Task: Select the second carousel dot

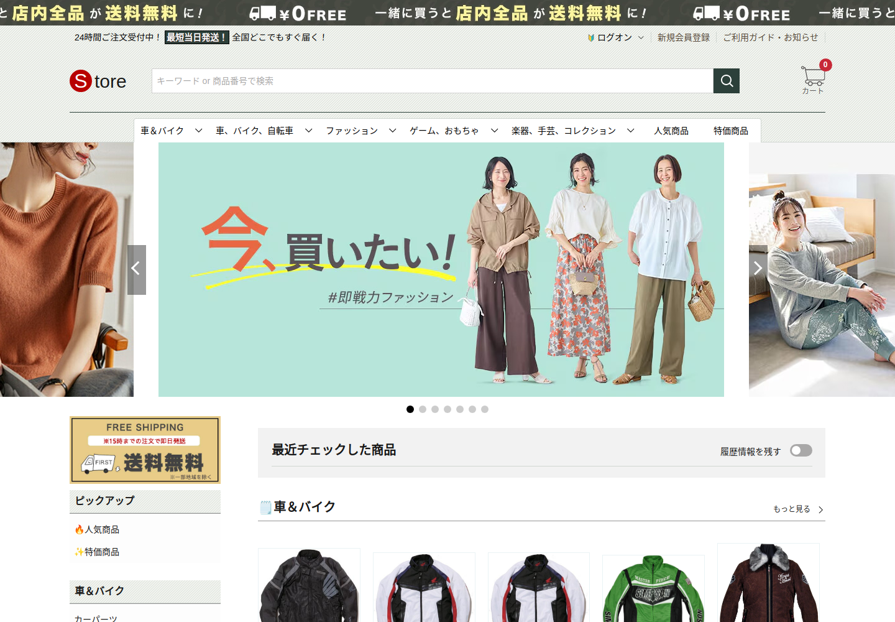Action: (x=423, y=409)
